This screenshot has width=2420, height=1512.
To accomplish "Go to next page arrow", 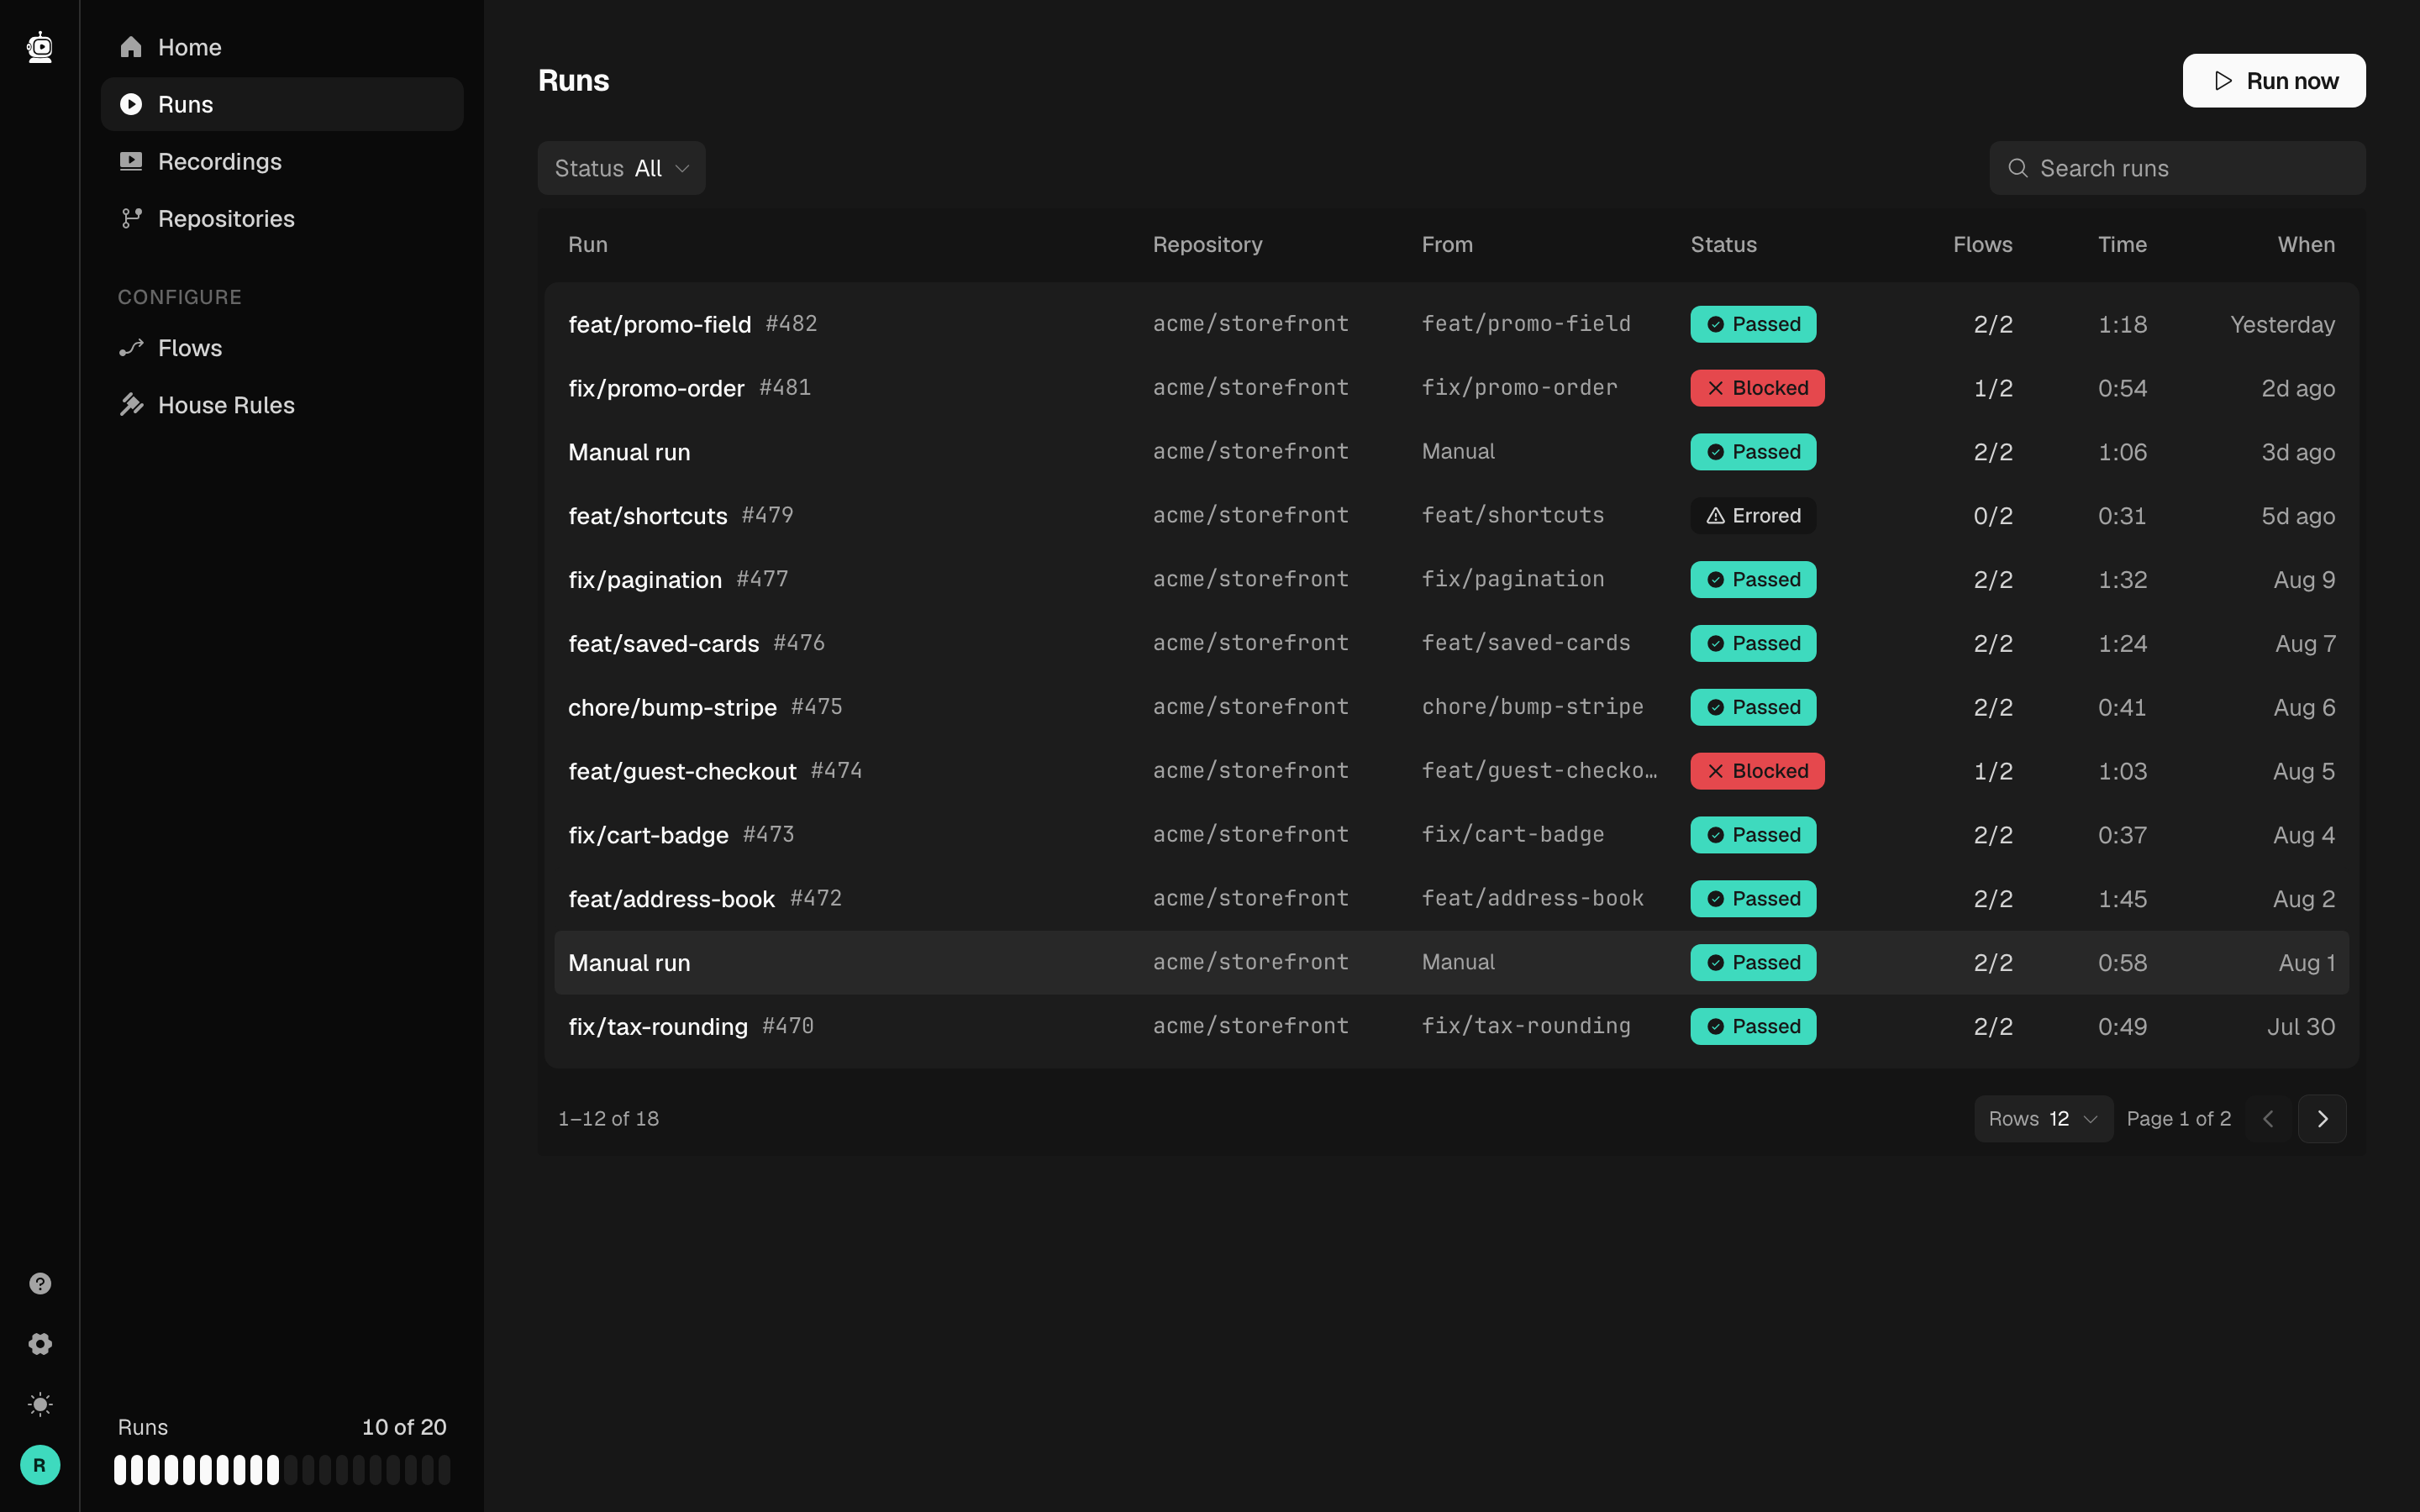I will pyautogui.click(x=2322, y=1118).
